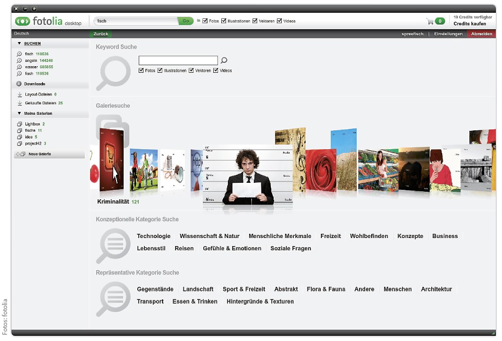Screen dimensions: 502x341
Task: Uncheck Fotos in the top search bar
Action: point(205,21)
